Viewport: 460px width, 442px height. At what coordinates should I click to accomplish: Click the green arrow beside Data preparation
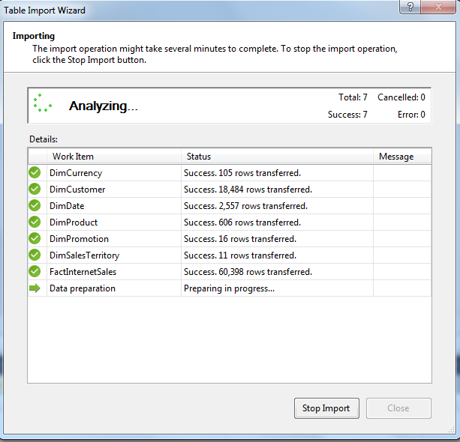coord(35,288)
